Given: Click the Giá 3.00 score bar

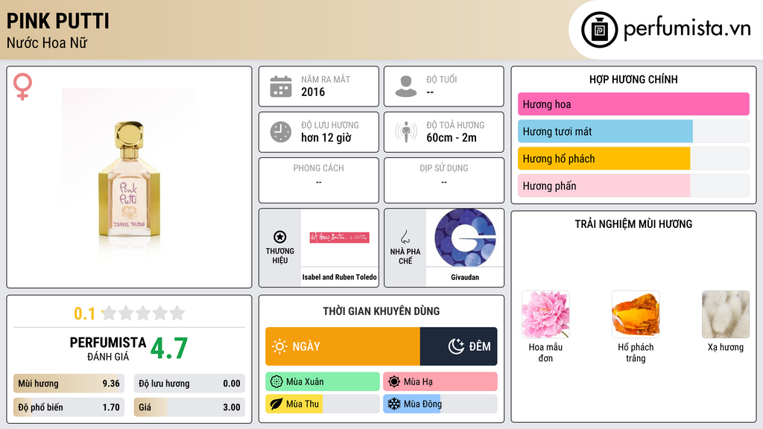Looking at the screenshot, I should 189,407.
